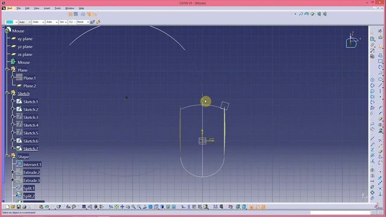Select Split.2 in the tree
The height and width of the screenshot is (217, 386).
coord(29,196)
